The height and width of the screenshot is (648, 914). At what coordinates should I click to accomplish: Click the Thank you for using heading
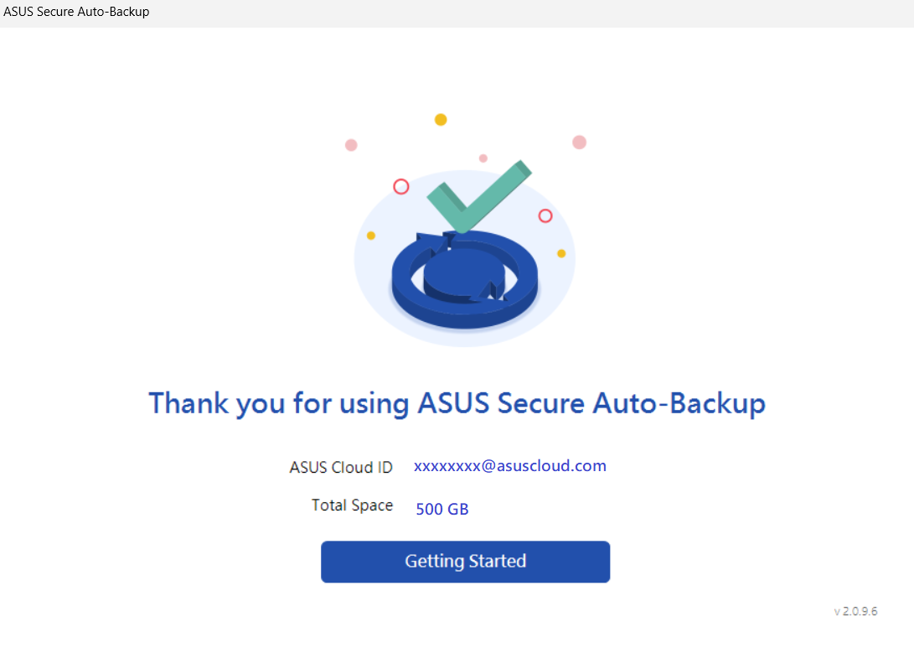[x=457, y=403]
